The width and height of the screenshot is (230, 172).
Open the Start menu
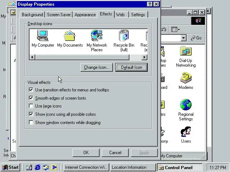pos(10,167)
